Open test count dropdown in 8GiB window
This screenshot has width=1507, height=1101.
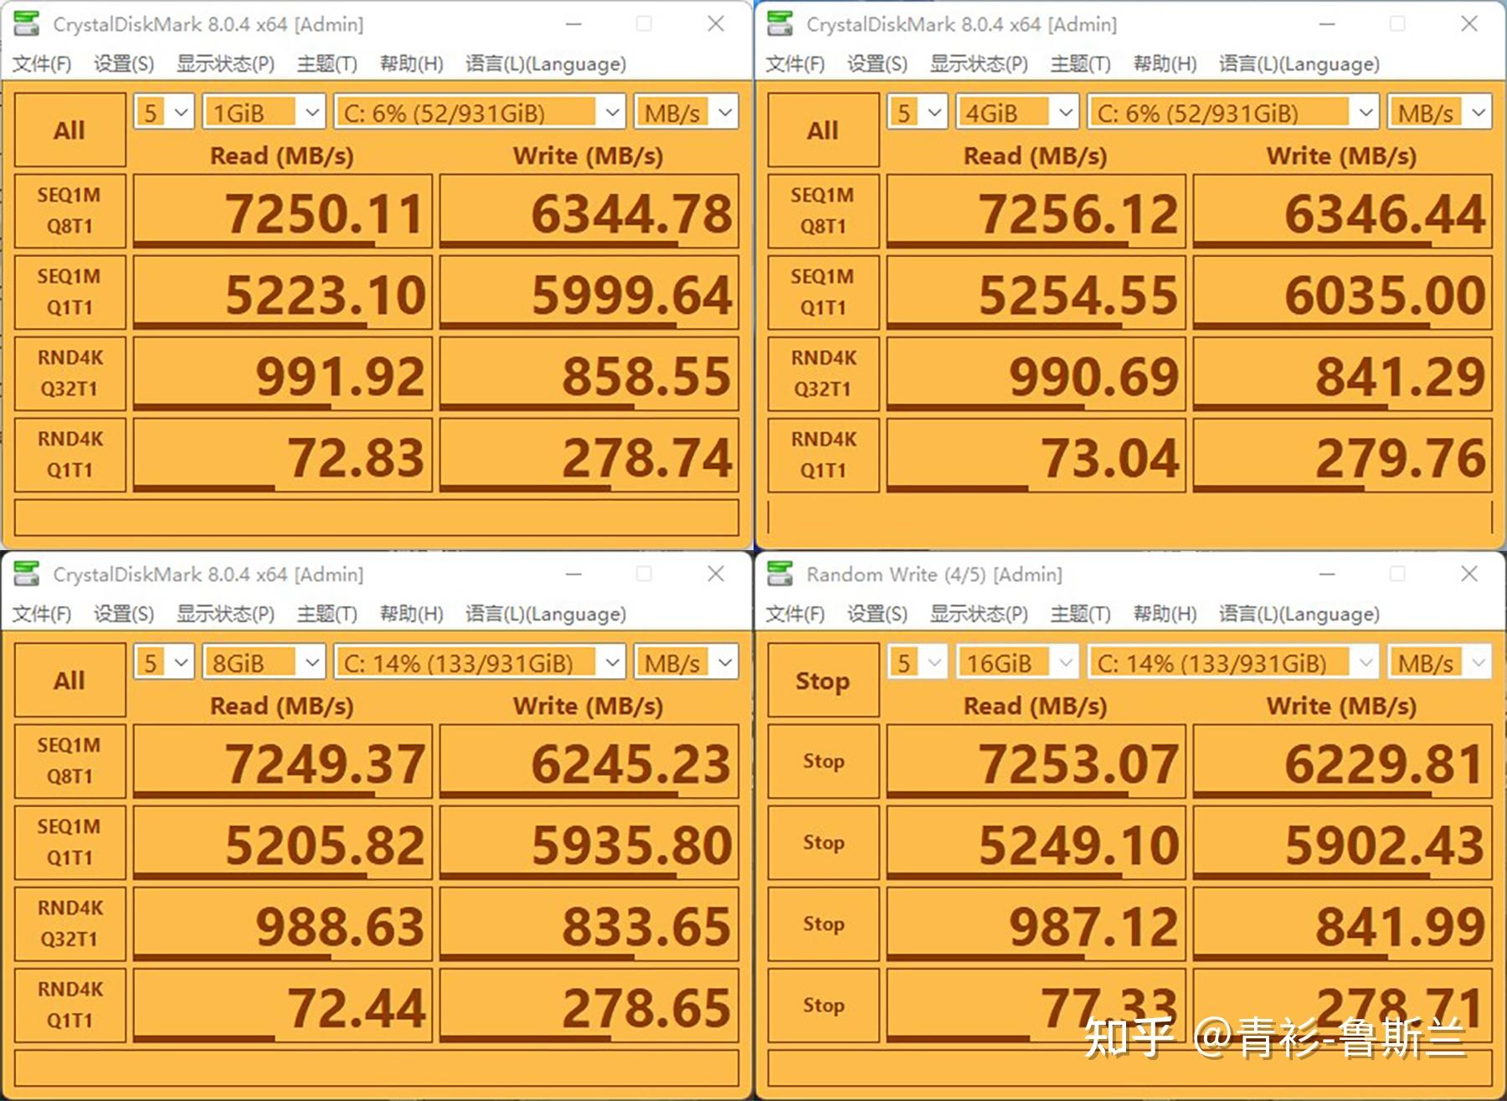click(x=164, y=663)
